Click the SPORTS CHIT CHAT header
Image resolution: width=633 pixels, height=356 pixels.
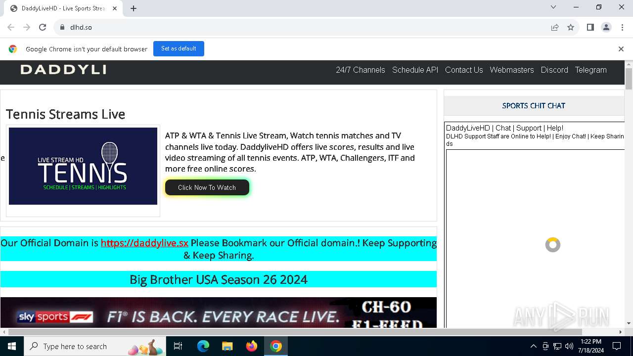point(534,106)
